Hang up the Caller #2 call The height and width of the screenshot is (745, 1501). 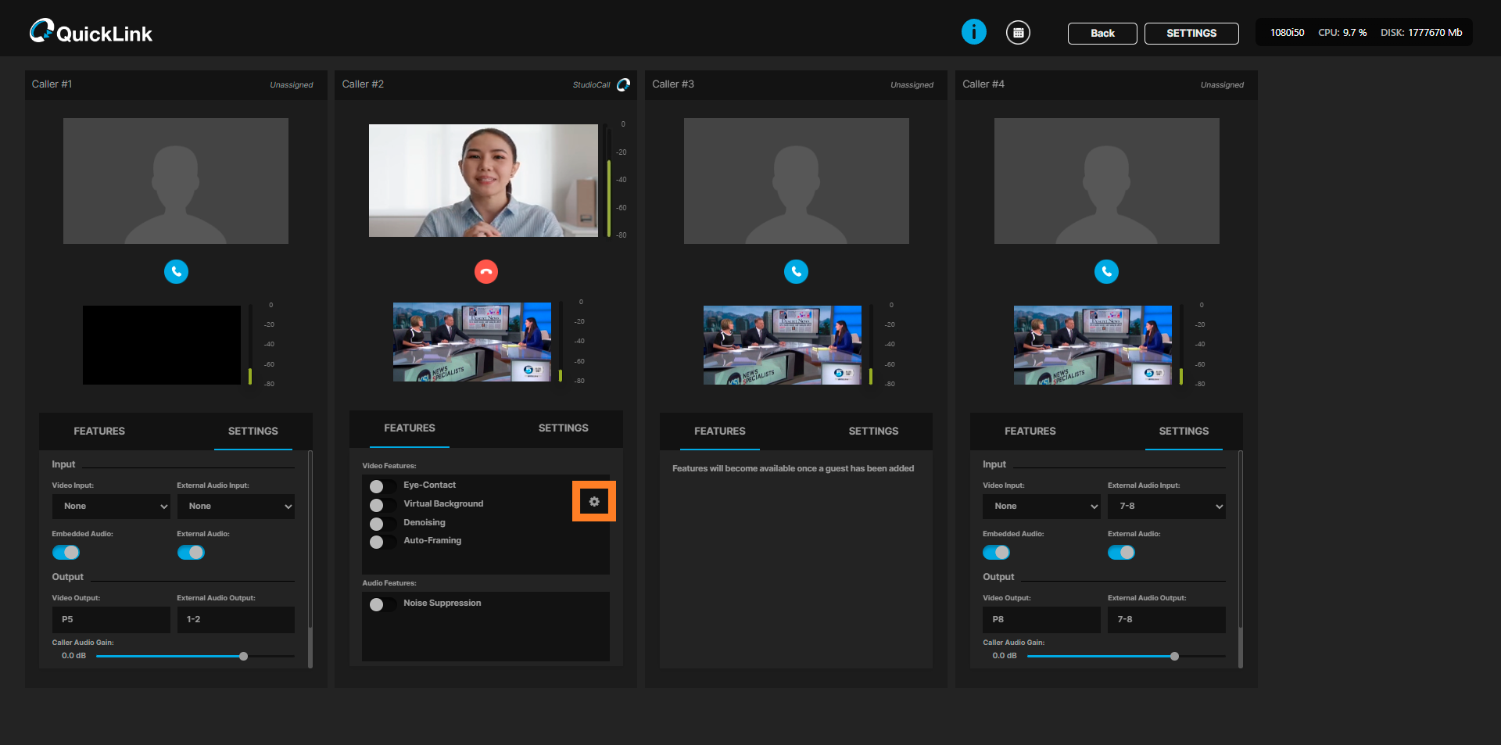(486, 271)
